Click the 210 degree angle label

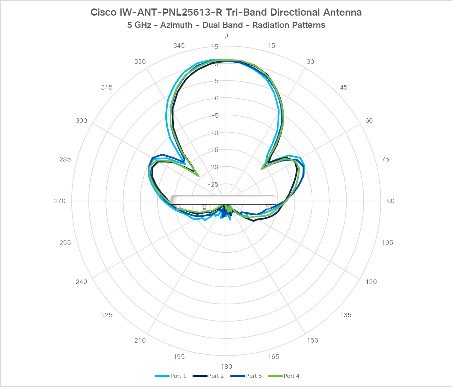[140, 341]
